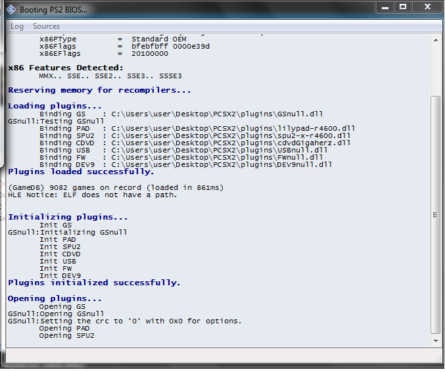
Task: Click 'Plugins initialized successfully.' line
Action: 94,283
